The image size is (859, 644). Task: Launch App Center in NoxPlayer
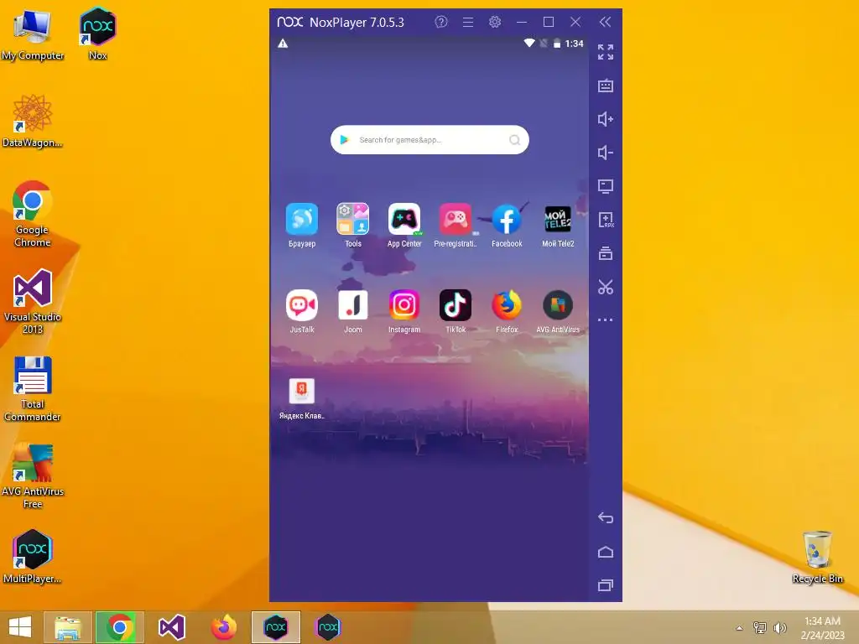404,220
